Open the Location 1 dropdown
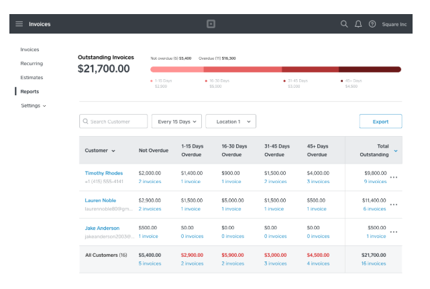430x289 pixels. tap(231, 121)
